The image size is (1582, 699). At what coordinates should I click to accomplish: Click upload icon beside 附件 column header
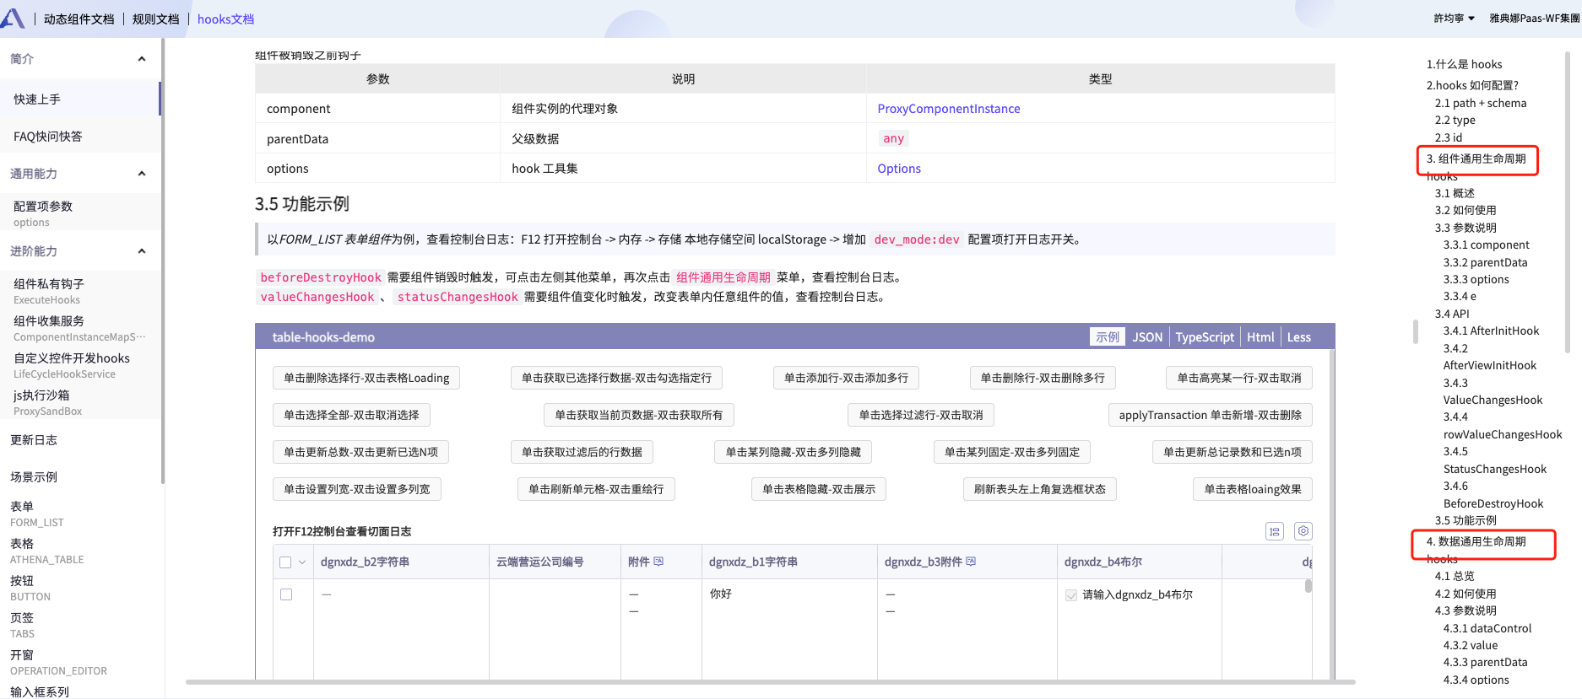click(658, 562)
